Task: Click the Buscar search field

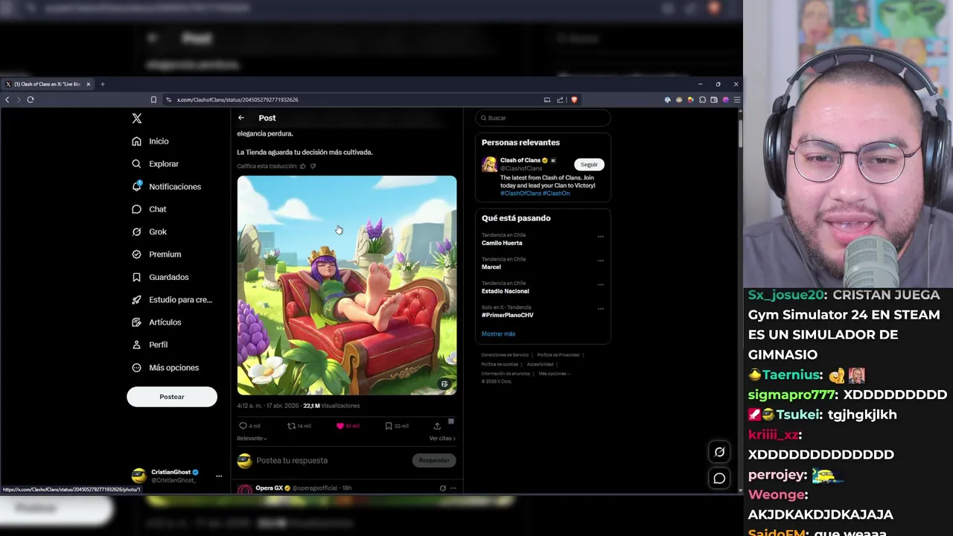Action: (x=543, y=118)
